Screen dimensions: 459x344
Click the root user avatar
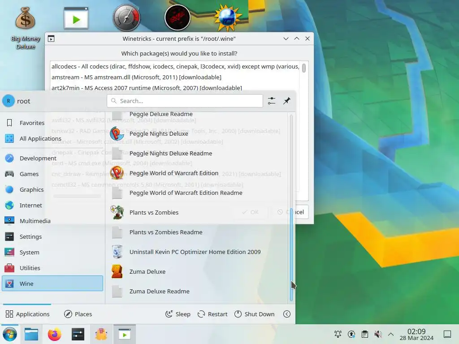pos(9,101)
